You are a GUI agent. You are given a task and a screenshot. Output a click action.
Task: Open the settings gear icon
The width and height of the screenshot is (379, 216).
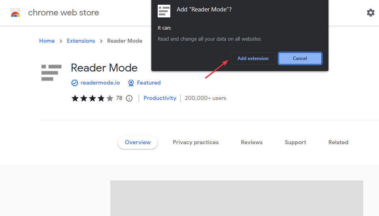(370, 13)
